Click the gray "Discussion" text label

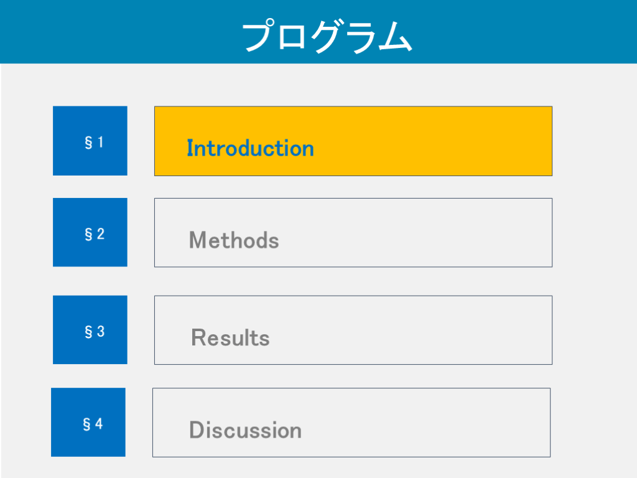245,430
